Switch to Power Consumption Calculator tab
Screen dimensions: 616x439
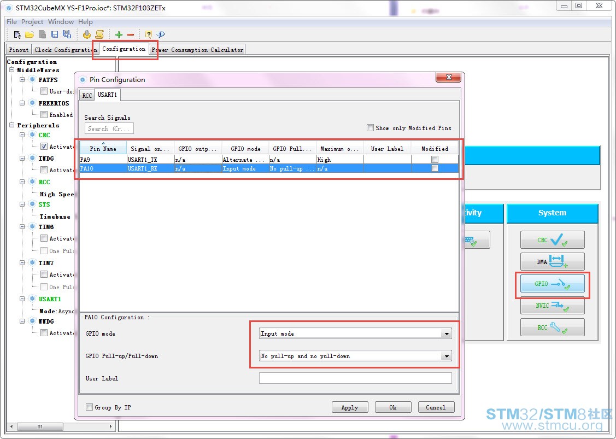coord(198,50)
